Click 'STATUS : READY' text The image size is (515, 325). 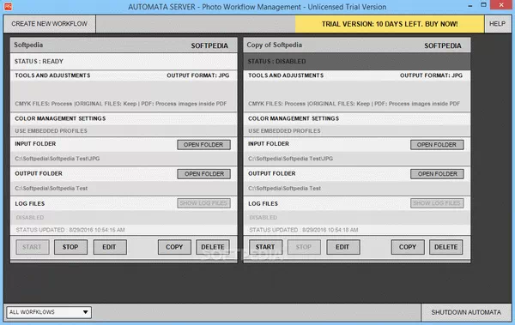(x=39, y=62)
